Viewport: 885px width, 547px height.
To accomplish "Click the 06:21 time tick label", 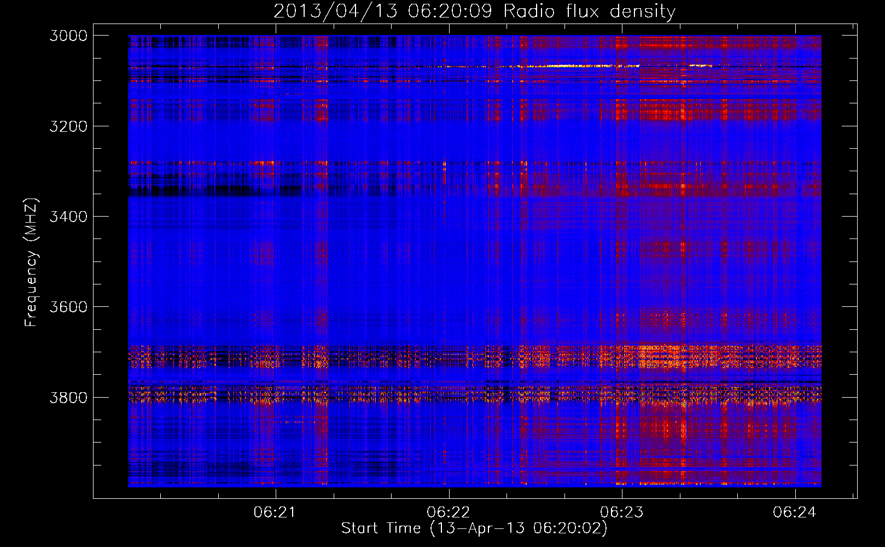I will pyautogui.click(x=275, y=512).
